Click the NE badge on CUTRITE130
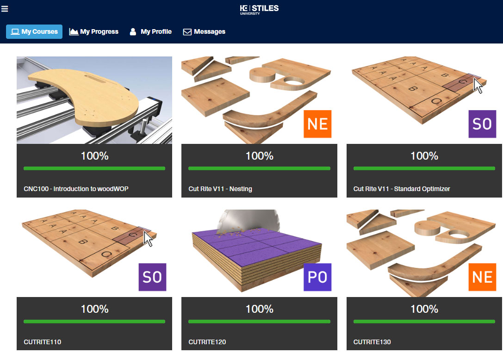 pyautogui.click(x=482, y=277)
